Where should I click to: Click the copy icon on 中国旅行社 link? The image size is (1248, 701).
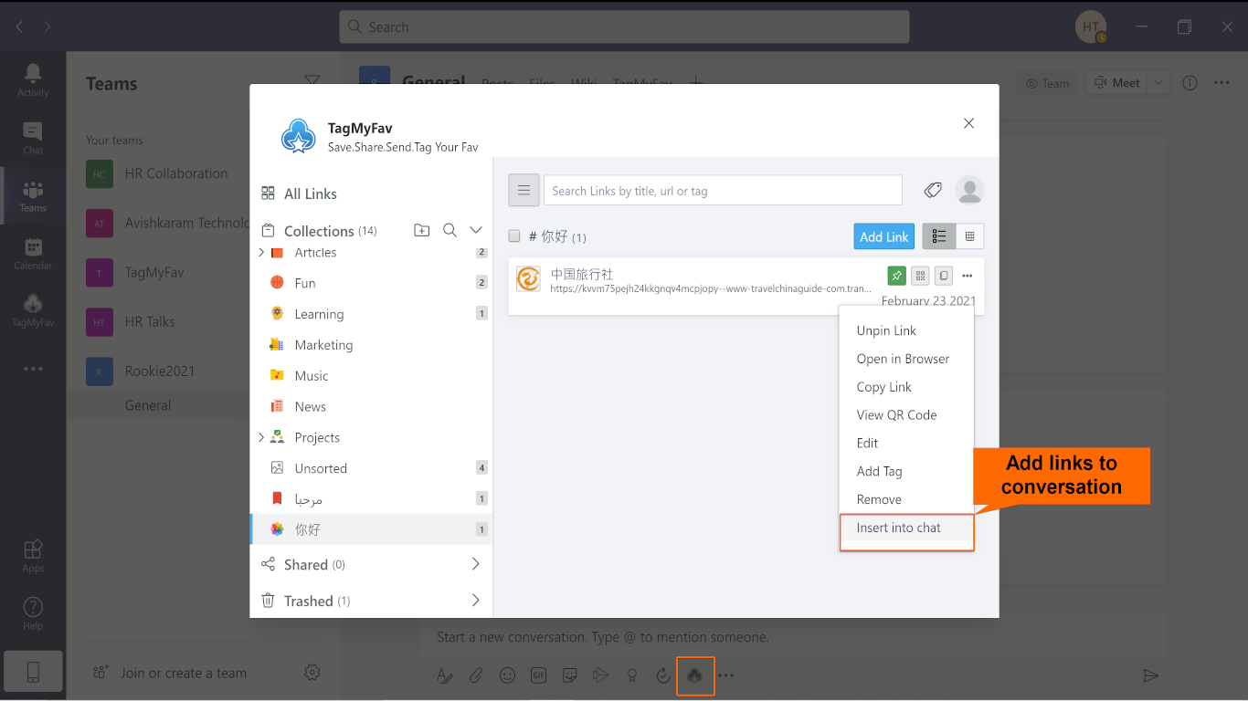(944, 276)
